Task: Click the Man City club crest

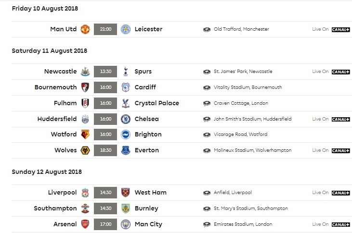Action: point(126,224)
